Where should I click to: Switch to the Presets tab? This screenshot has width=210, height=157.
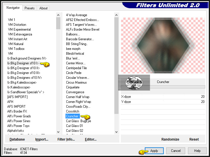pos(29,8)
